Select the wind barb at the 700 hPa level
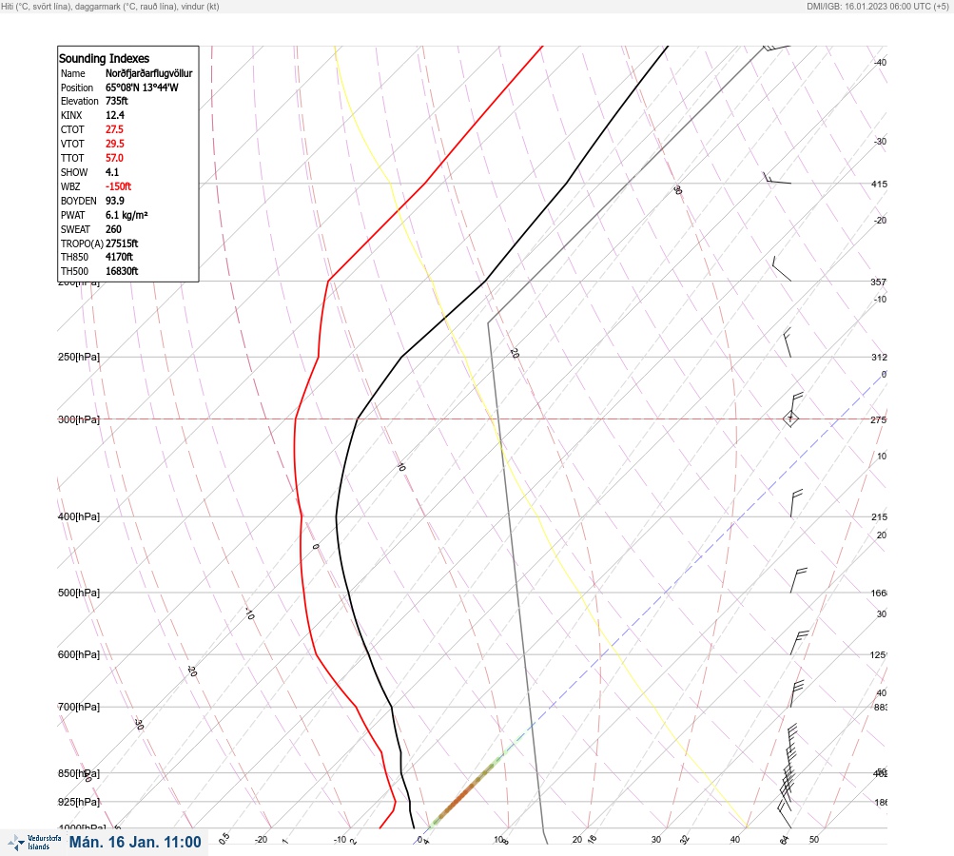Image resolution: width=954 pixels, height=856 pixels. 797,693
